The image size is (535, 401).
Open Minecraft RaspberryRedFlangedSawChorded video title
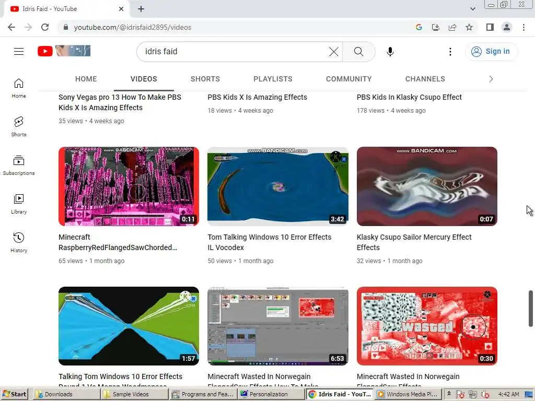(x=118, y=242)
